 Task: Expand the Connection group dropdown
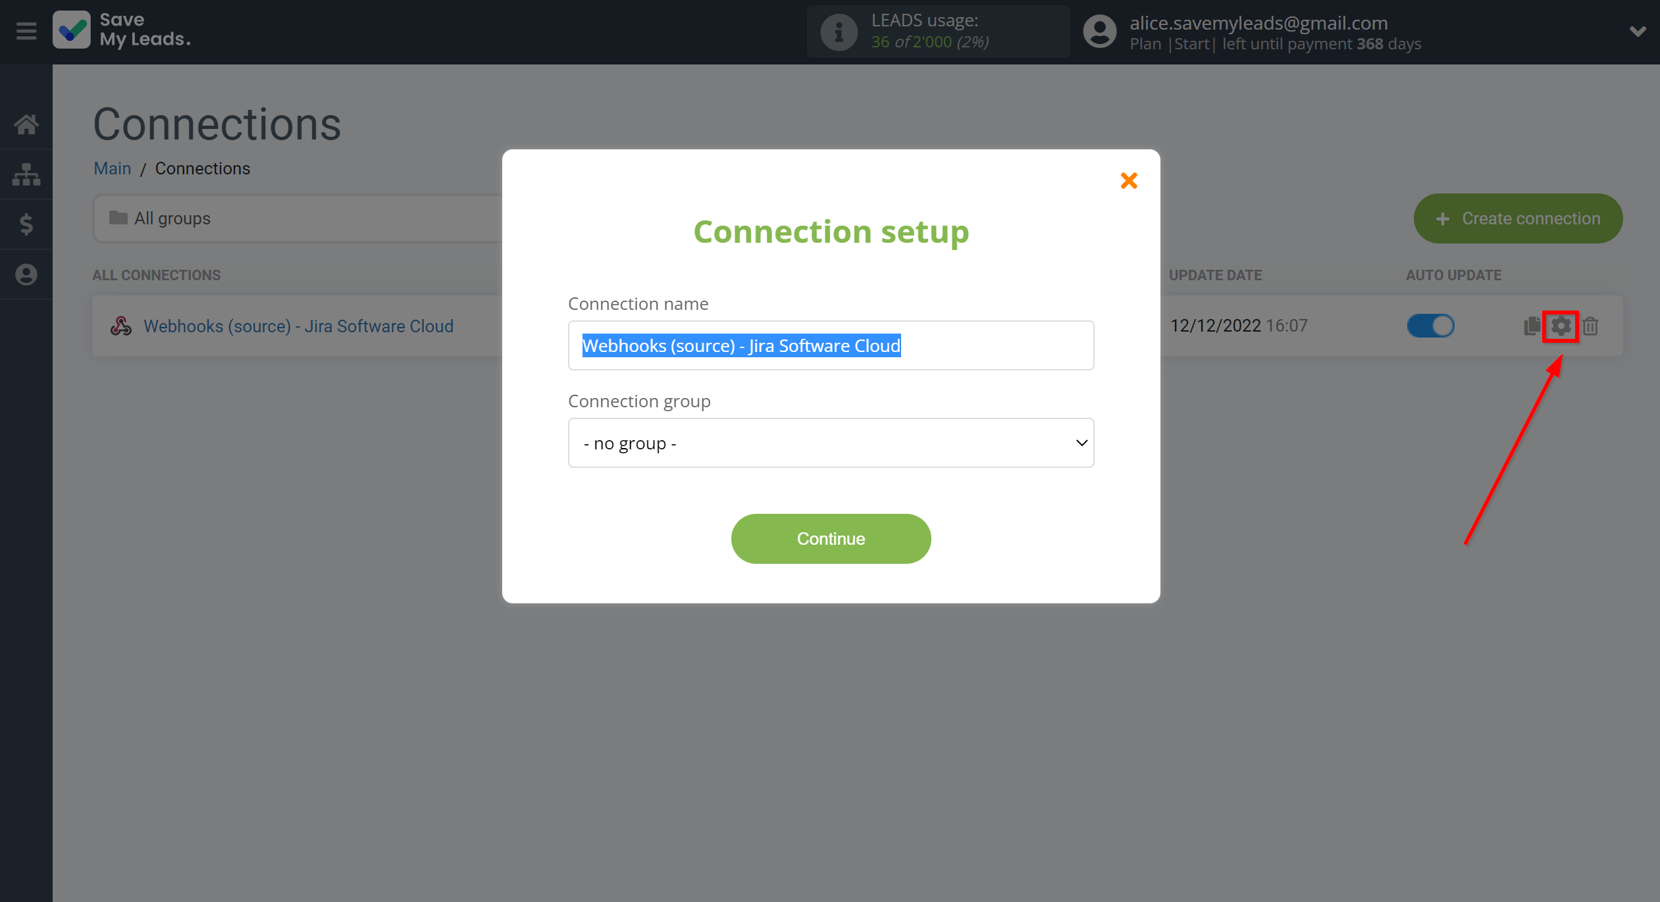831,443
